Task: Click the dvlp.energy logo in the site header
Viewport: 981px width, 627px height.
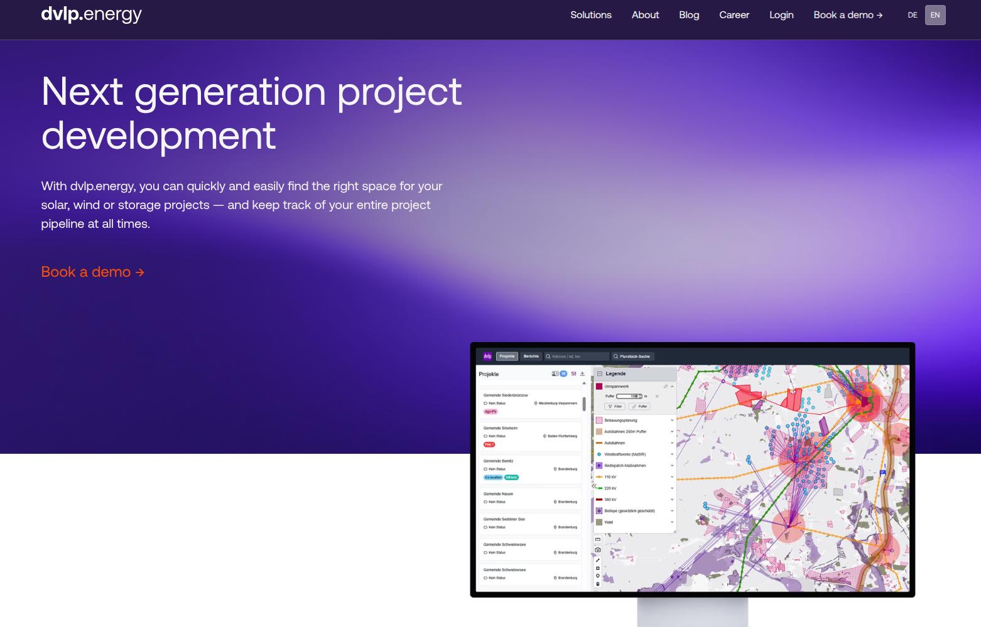Action: click(x=91, y=14)
